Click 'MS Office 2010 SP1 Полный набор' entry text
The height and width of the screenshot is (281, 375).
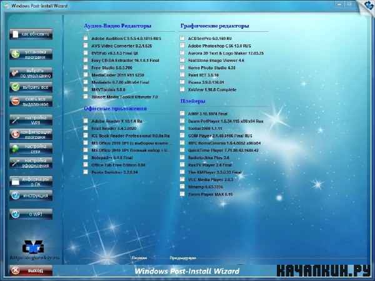pyautogui.click(x=130, y=150)
